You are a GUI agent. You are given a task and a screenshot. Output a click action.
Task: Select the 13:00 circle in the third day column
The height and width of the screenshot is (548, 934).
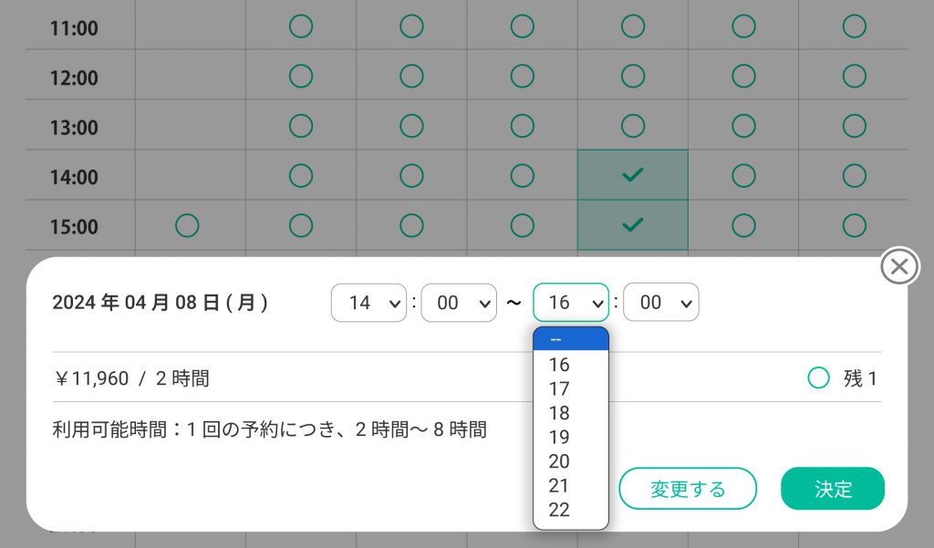pos(411,126)
